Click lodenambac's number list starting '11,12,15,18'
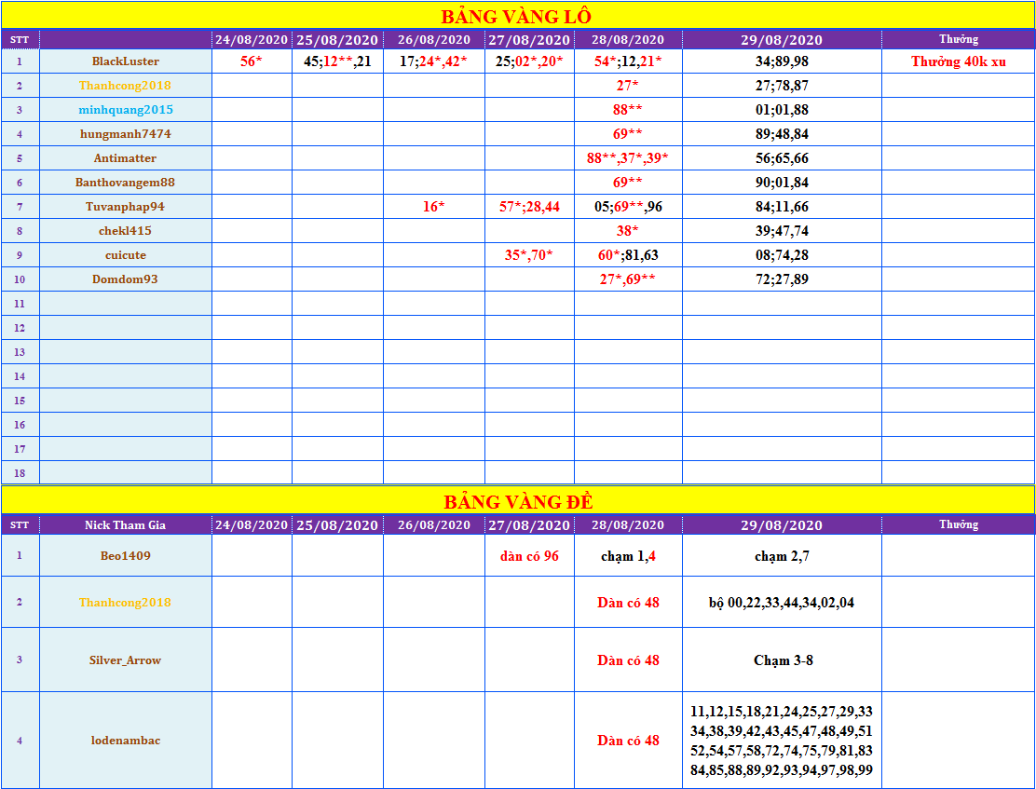The height and width of the screenshot is (789, 1036). tap(783, 741)
